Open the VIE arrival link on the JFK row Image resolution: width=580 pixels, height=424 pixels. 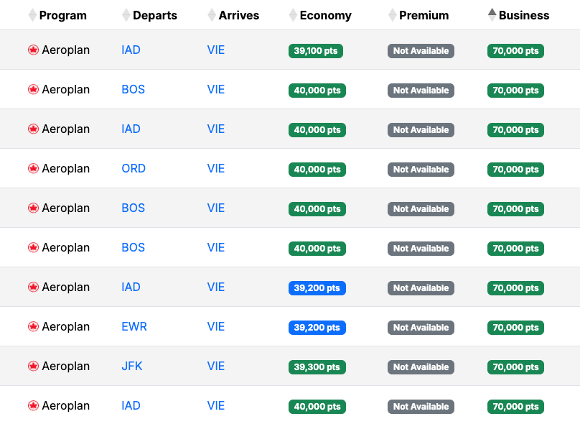coord(215,366)
